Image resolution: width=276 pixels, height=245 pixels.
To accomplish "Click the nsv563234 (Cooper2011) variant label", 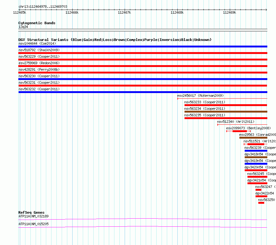I will click(205, 109).
